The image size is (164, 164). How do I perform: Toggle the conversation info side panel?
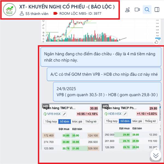[x=157, y=10]
